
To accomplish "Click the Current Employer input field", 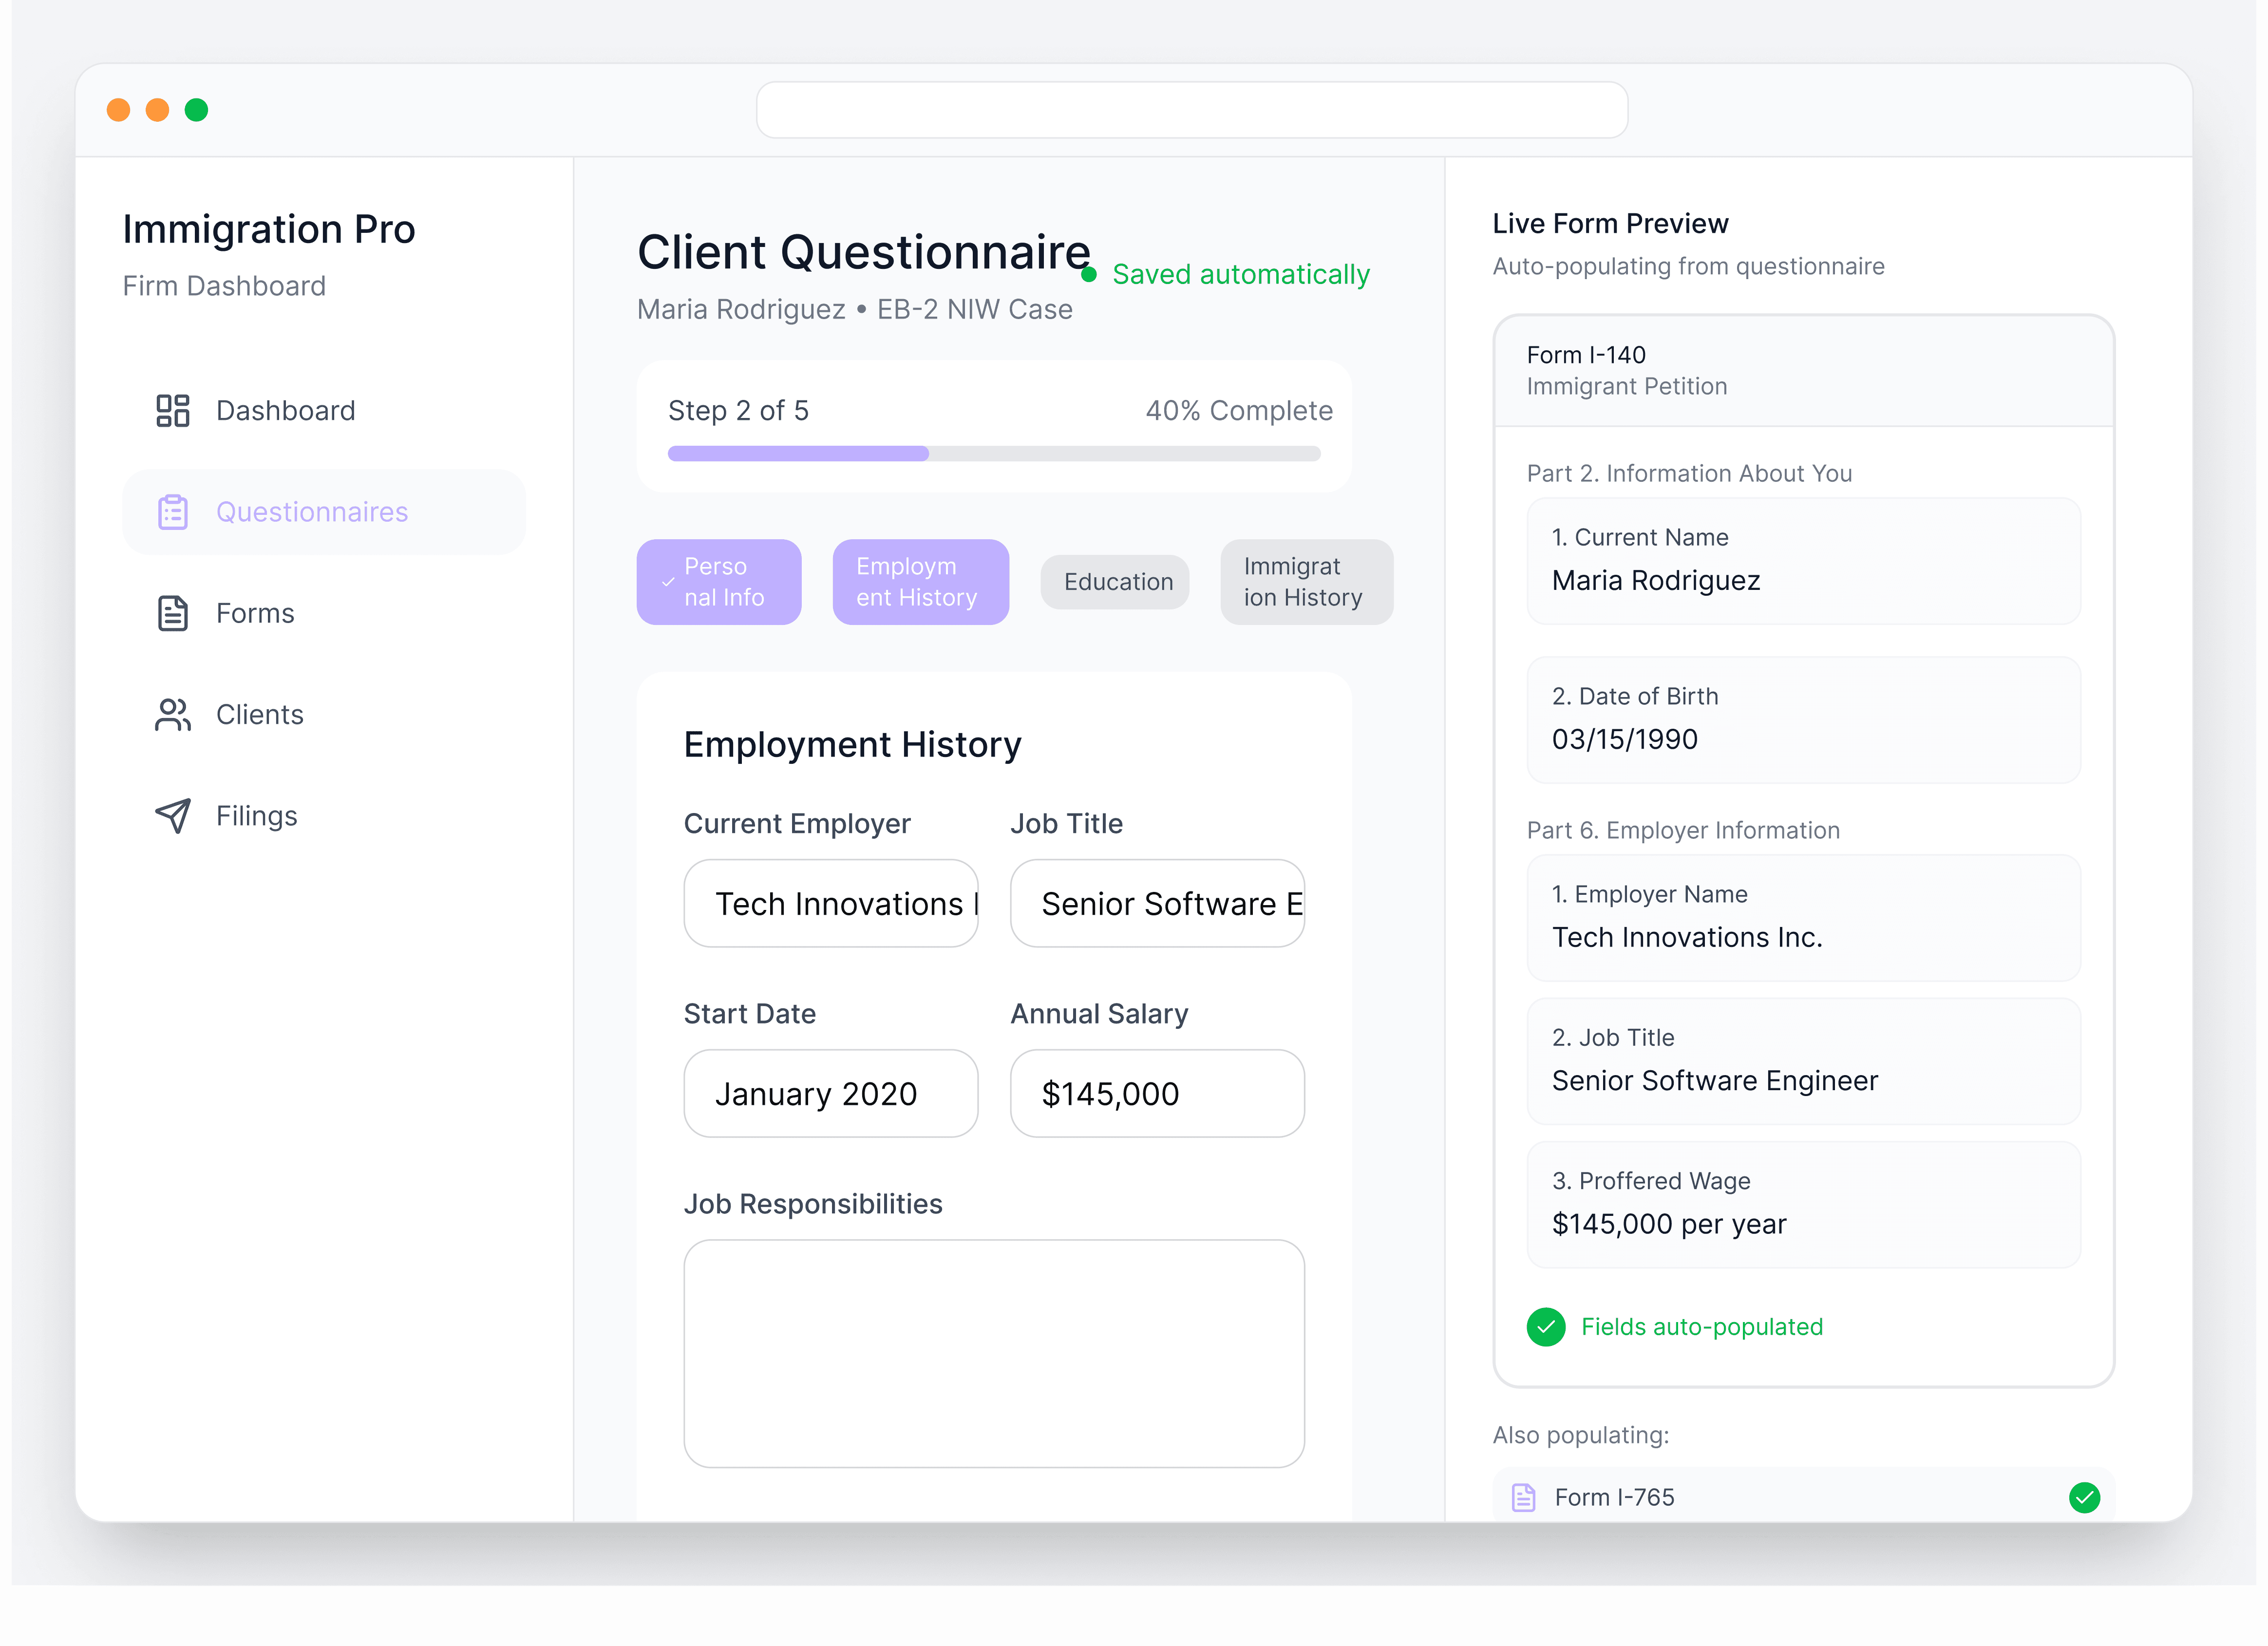I will tap(830, 903).
